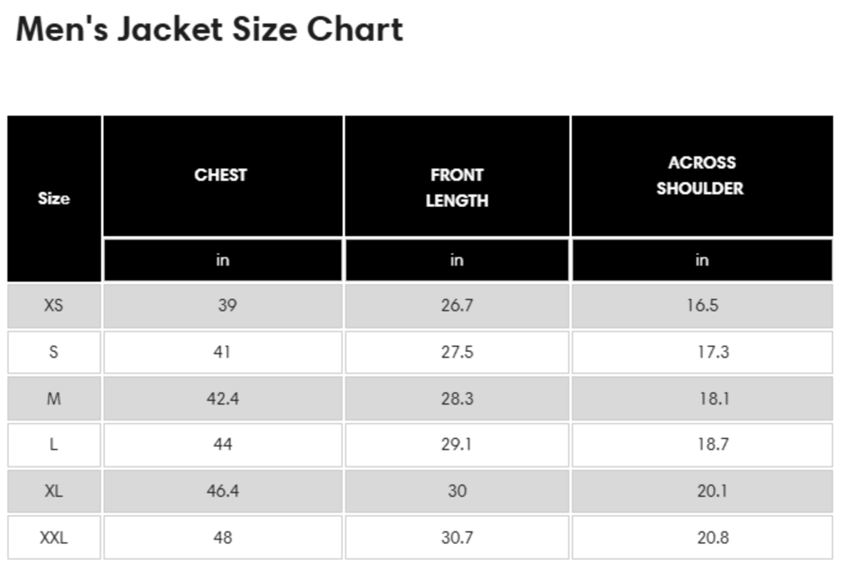Select the XL size row label

click(x=54, y=491)
